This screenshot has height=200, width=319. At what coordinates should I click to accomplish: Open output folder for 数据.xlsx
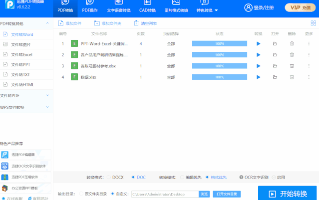point(275,77)
